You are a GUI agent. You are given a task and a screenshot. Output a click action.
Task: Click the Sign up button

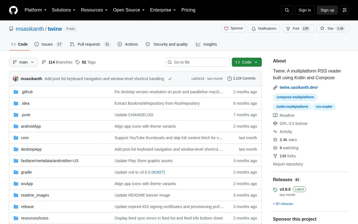pos(327,10)
